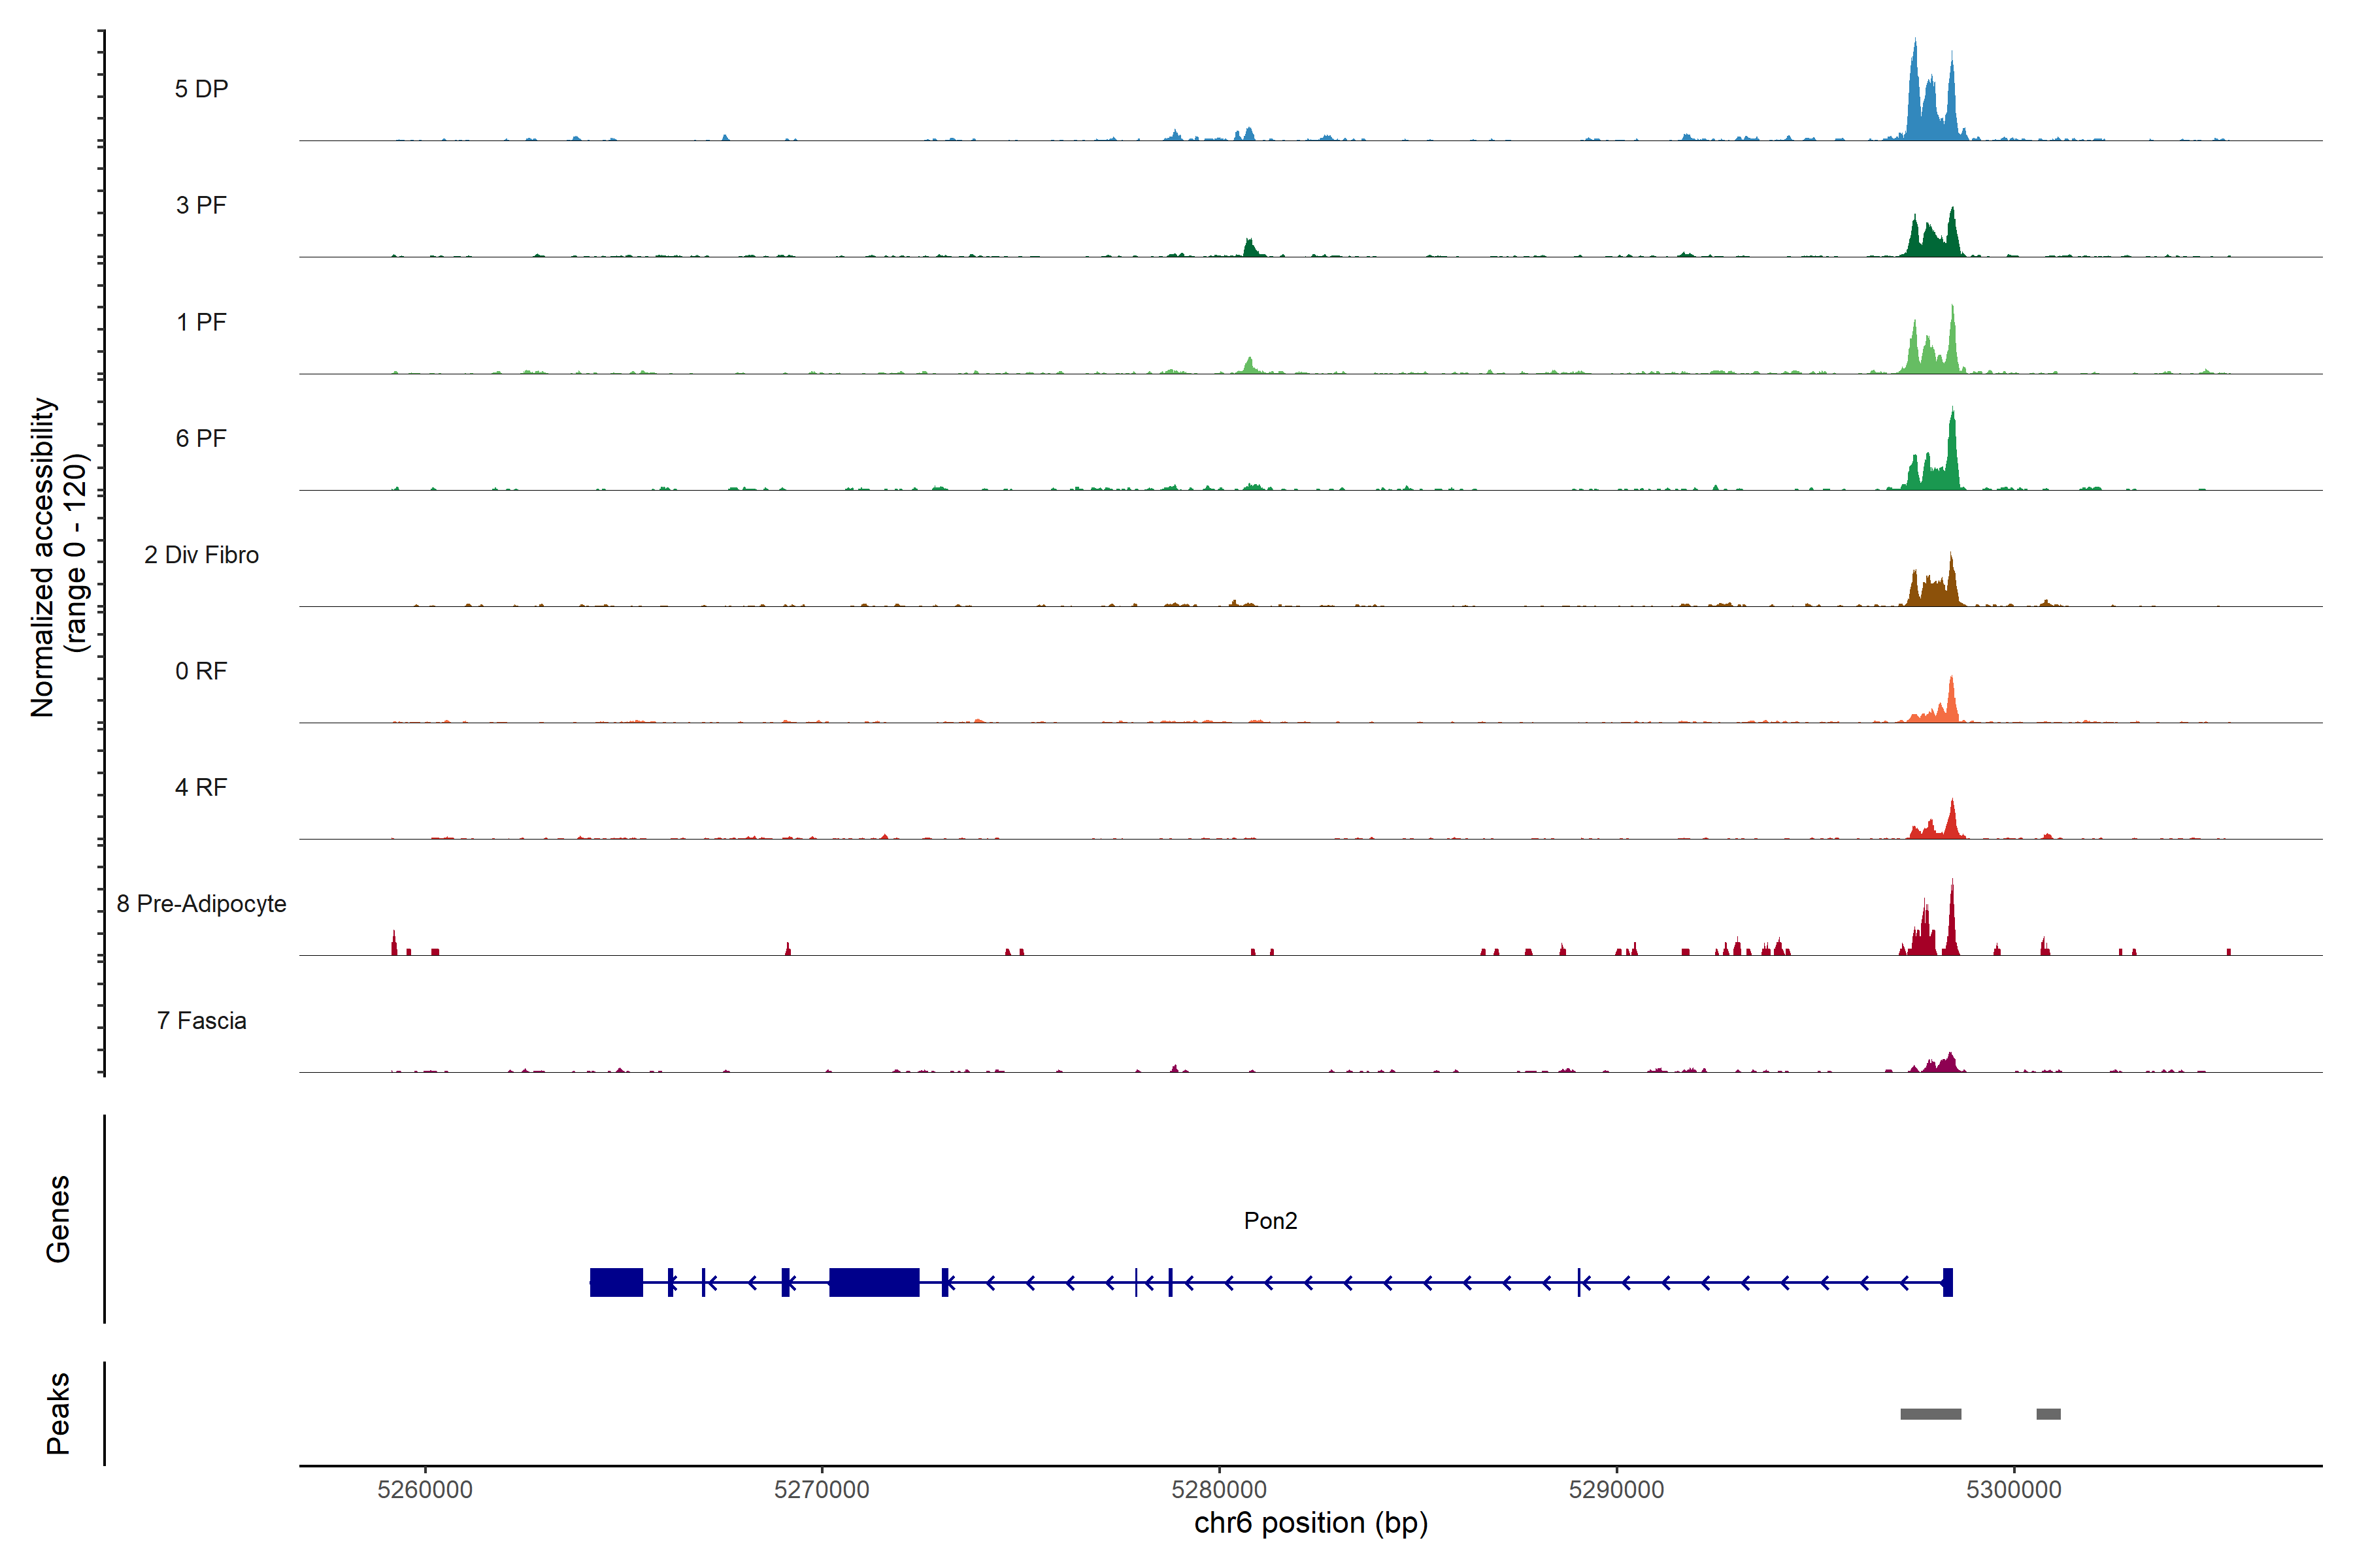Click the 0 RF track label
This screenshot has width=2353, height=1568.
[201, 671]
